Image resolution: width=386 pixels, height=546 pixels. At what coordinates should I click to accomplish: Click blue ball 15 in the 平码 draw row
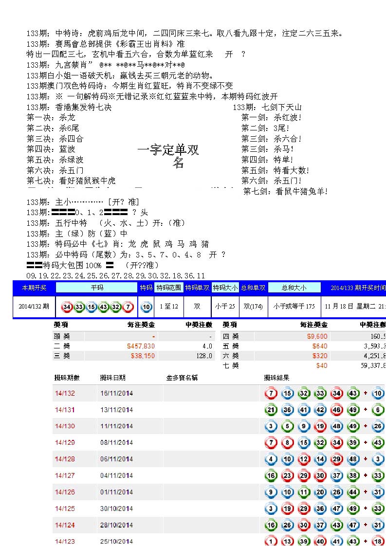92,307
